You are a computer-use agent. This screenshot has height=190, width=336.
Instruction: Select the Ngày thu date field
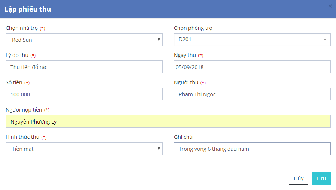pos(252,67)
